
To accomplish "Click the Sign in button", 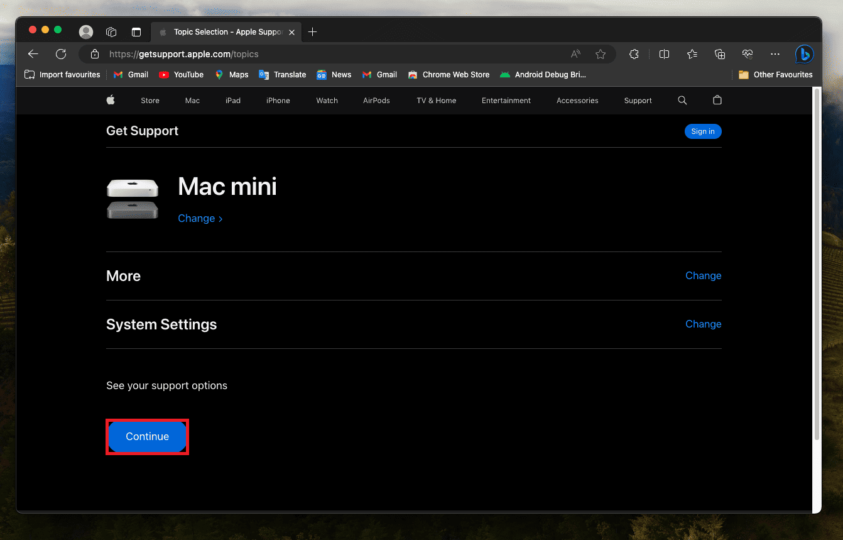I will pyautogui.click(x=703, y=131).
